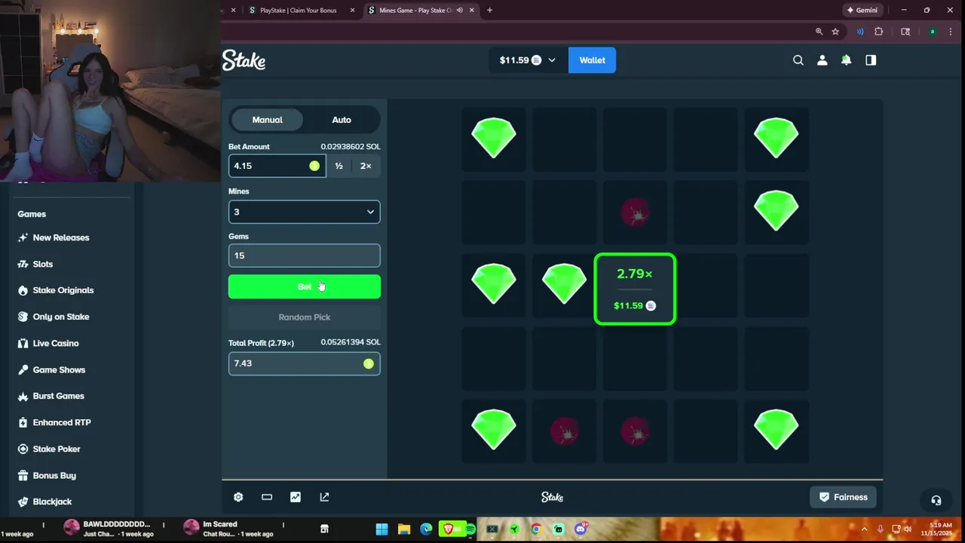Mute the Mines Game tab audio
Image resolution: width=965 pixels, height=543 pixels.
coord(460,11)
